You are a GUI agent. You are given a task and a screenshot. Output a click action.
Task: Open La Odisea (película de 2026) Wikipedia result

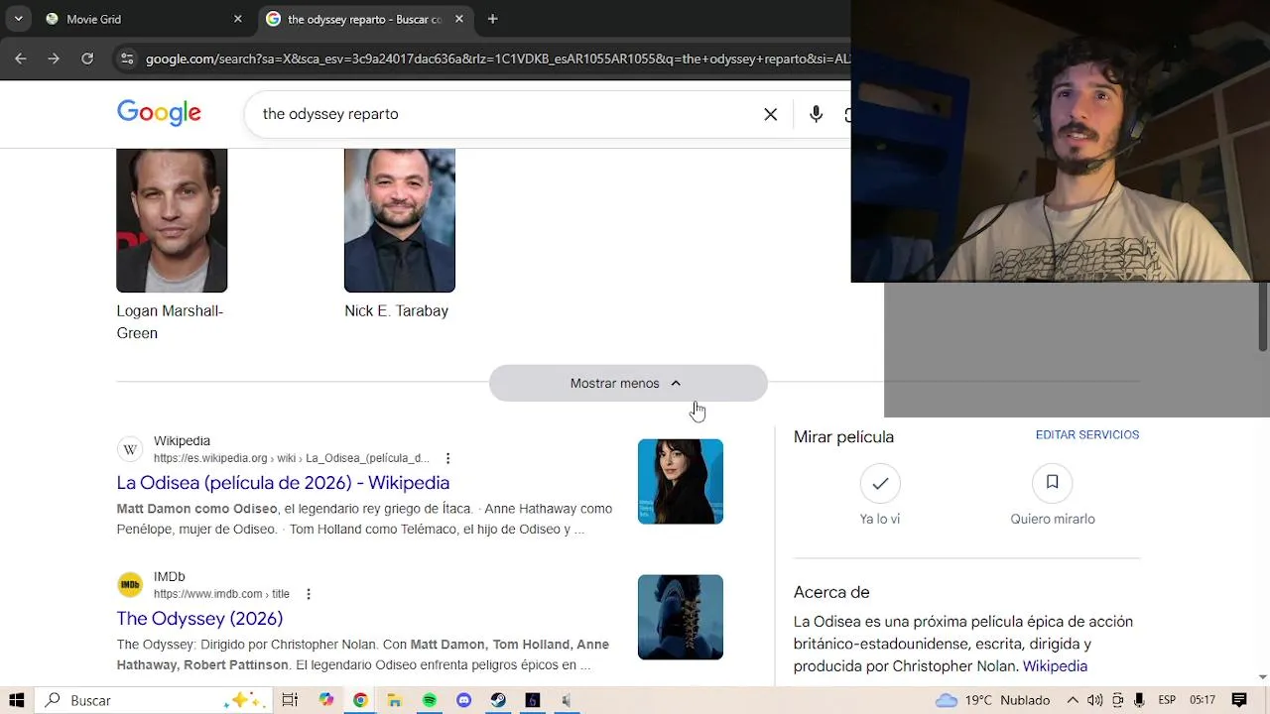pos(283,483)
